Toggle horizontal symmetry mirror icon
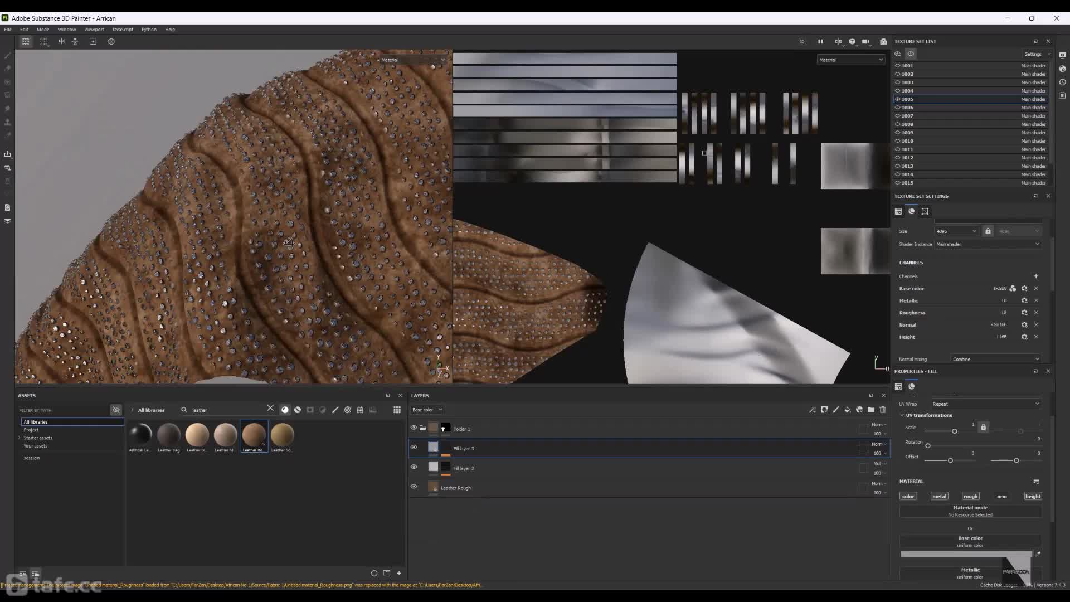 [62, 41]
